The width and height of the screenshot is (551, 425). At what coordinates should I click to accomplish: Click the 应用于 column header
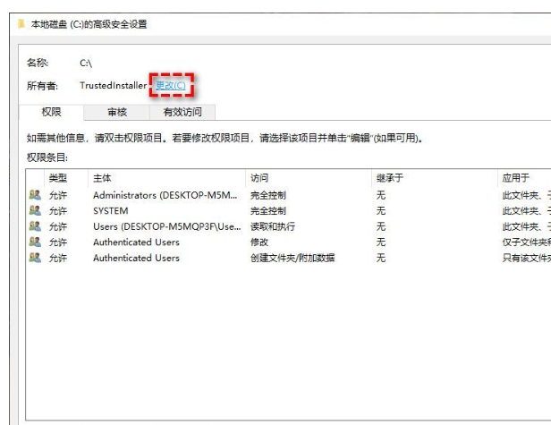516,178
